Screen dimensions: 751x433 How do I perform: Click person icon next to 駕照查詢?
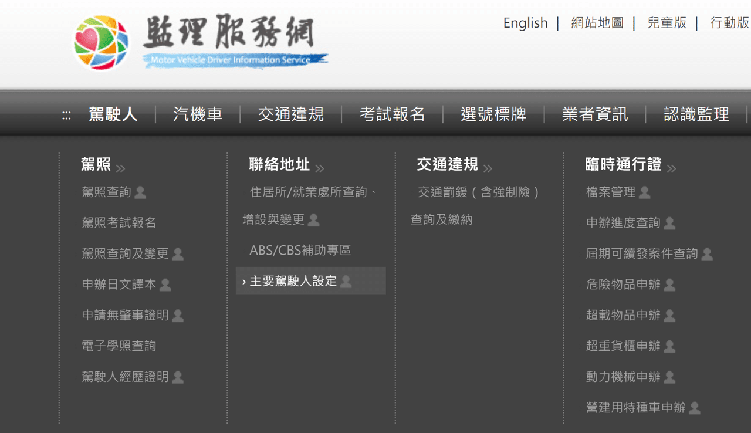coord(140,192)
